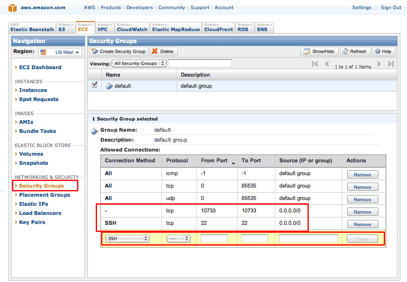Screen dimensions: 407x282
Task: Open Account menu in header
Action: [x=224, y=7]
